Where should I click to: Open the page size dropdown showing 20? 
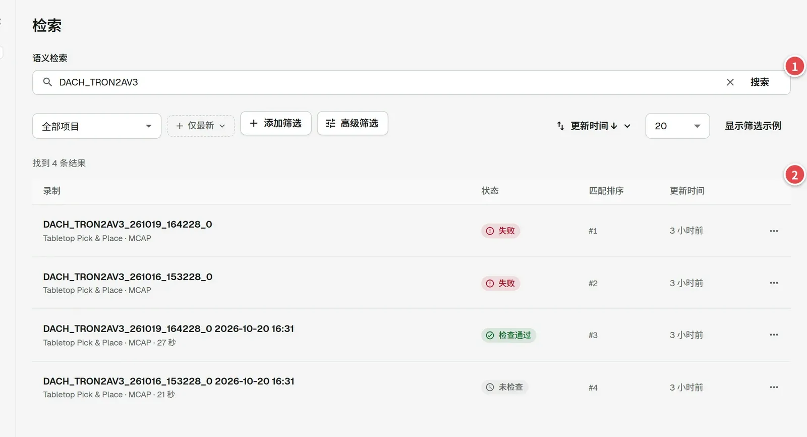pos(677,126)
